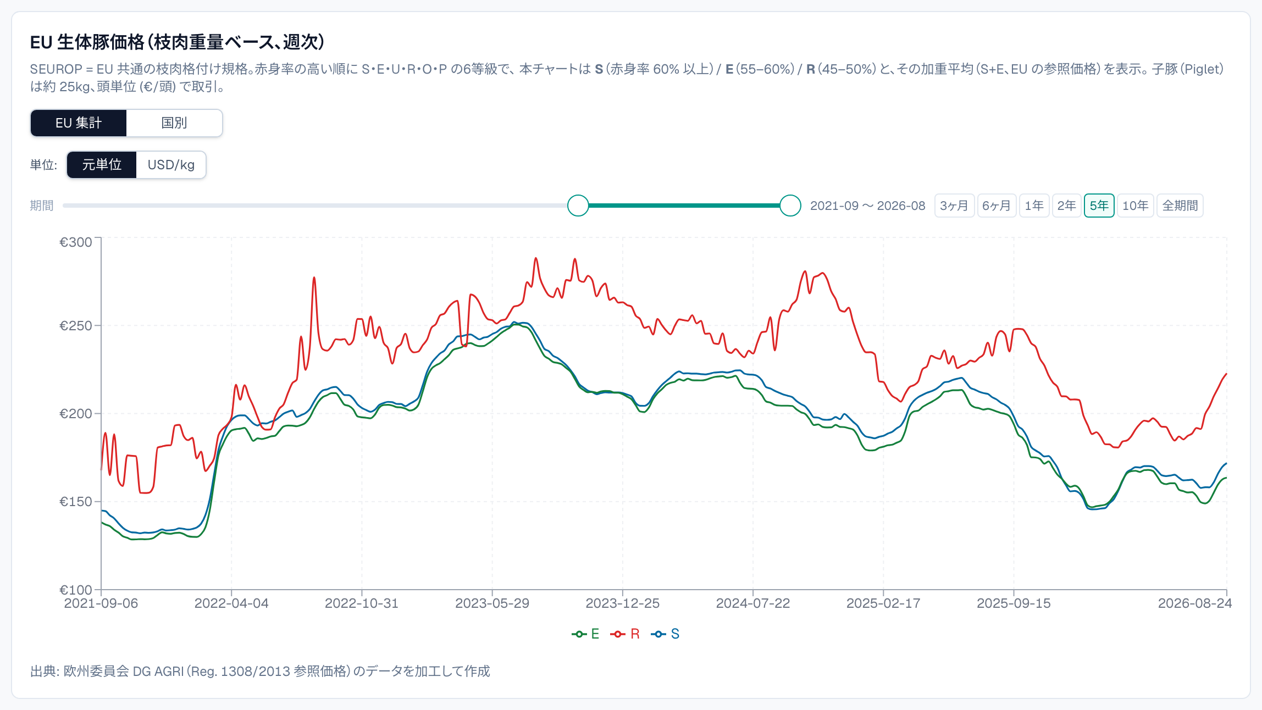
Task: Switch units to USD/kg
Action: (x=171, y=165)
